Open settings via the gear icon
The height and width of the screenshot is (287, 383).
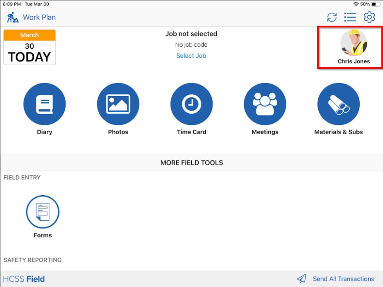coord(369,17)
